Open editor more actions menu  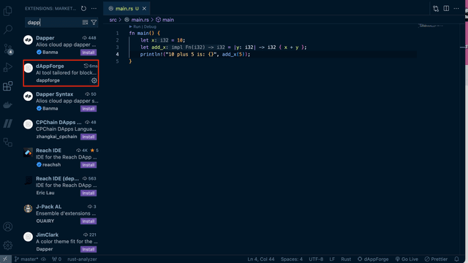click(x=456, y=9)
